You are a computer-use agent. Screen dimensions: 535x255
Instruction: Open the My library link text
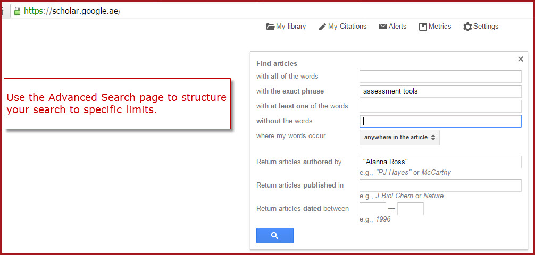pyautogui.click(x=291, y=27)
